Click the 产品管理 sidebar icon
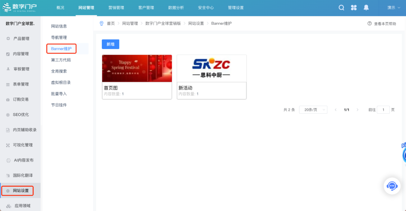The image size is (406, 211). click(x=8, y=39)
